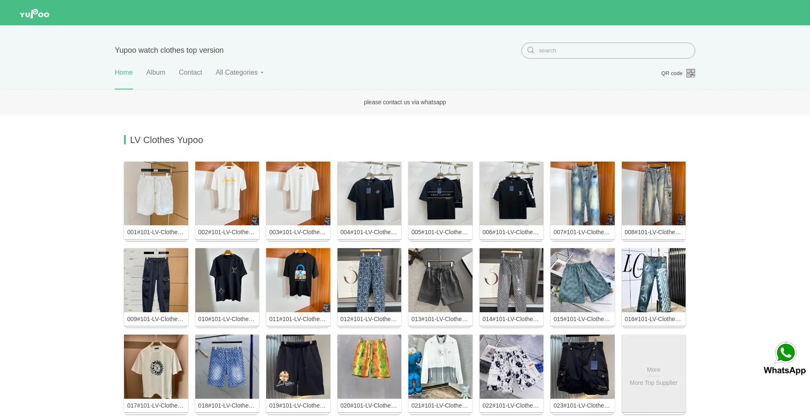The image size is (810, 419).
Task: Open WhatsApp chat floating icon
Action: (x=785, y=358)
